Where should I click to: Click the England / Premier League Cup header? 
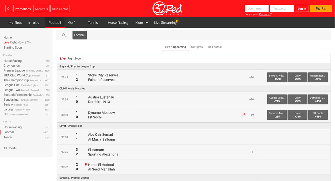click(x=193, y=67)
